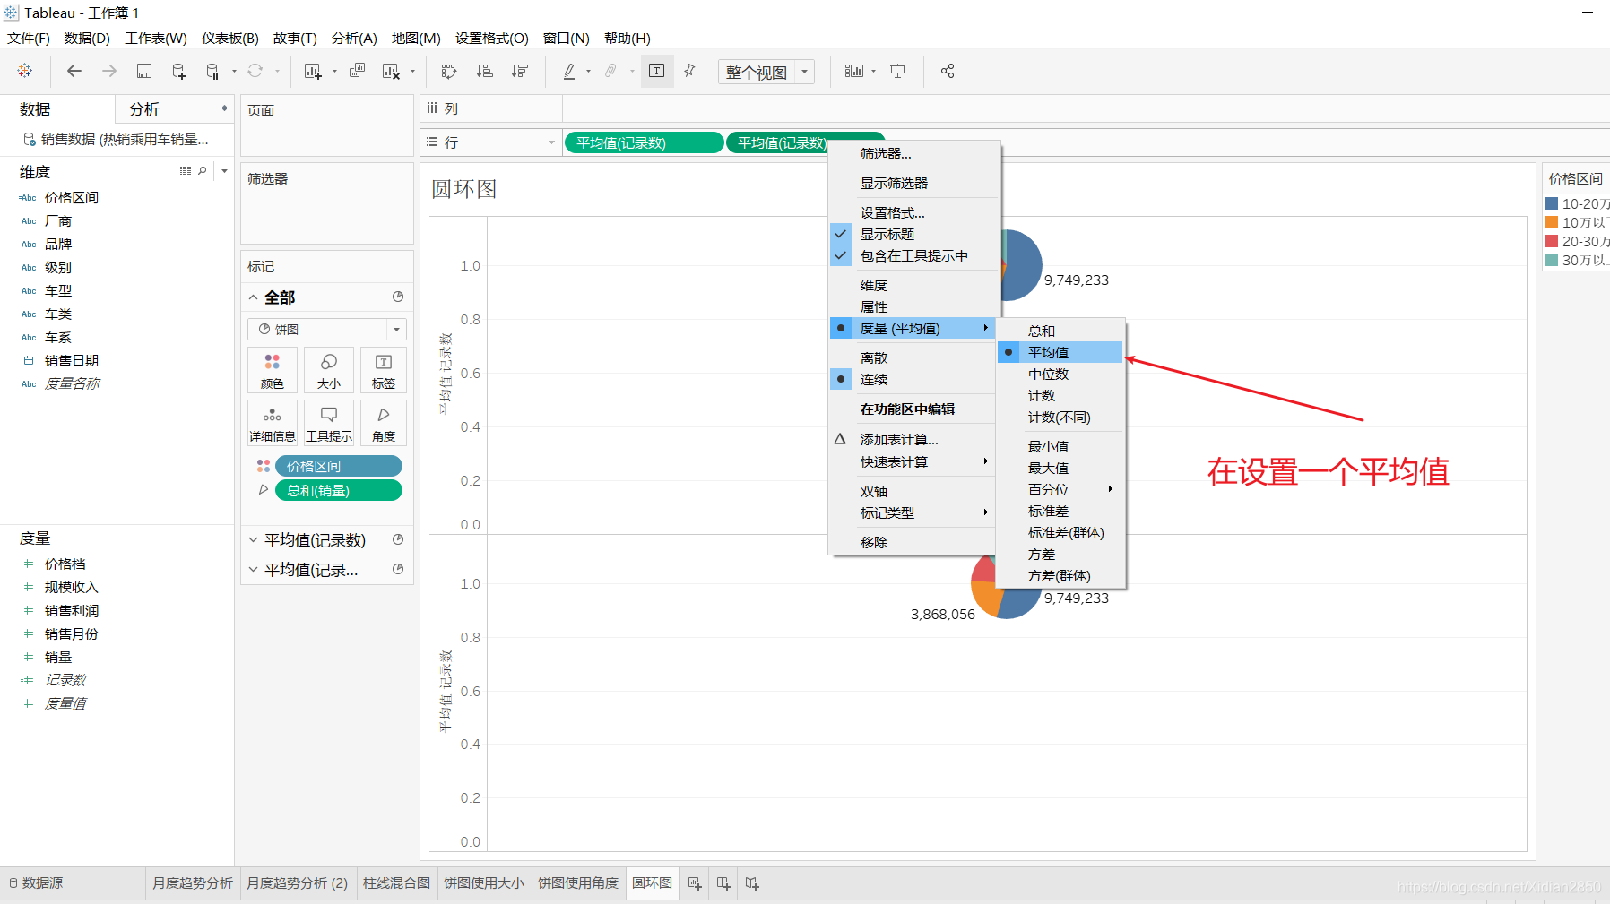Select the 连续 option in context menu
Image resolution: width=1610 pixels, height=904 pixels.
click(913, 380)
